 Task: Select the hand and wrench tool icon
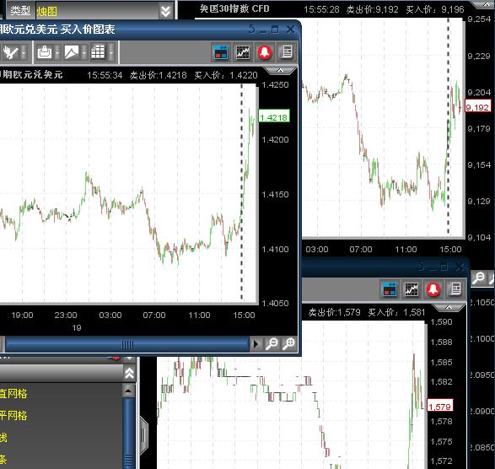coord(10,52)
